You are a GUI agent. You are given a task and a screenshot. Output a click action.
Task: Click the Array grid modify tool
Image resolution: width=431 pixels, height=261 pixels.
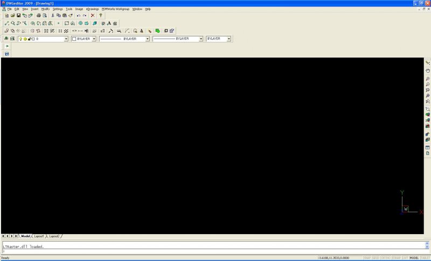(x=60, y=31)
